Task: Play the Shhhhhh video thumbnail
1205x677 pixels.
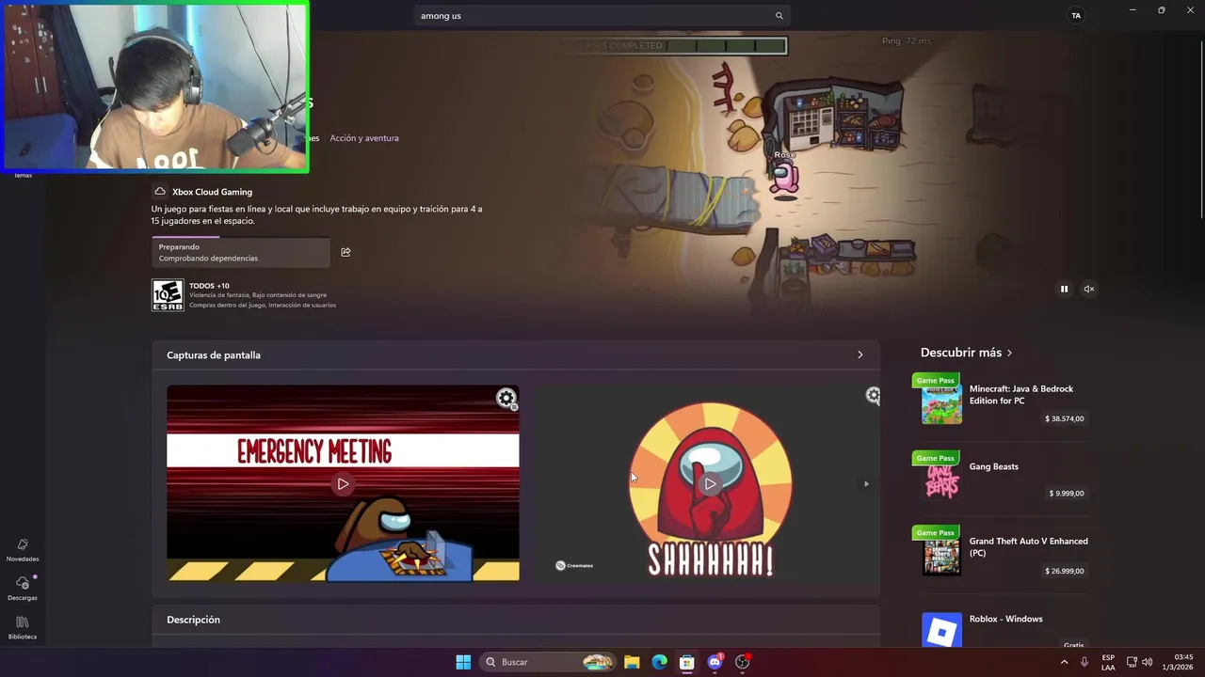Action: point(711,484)
